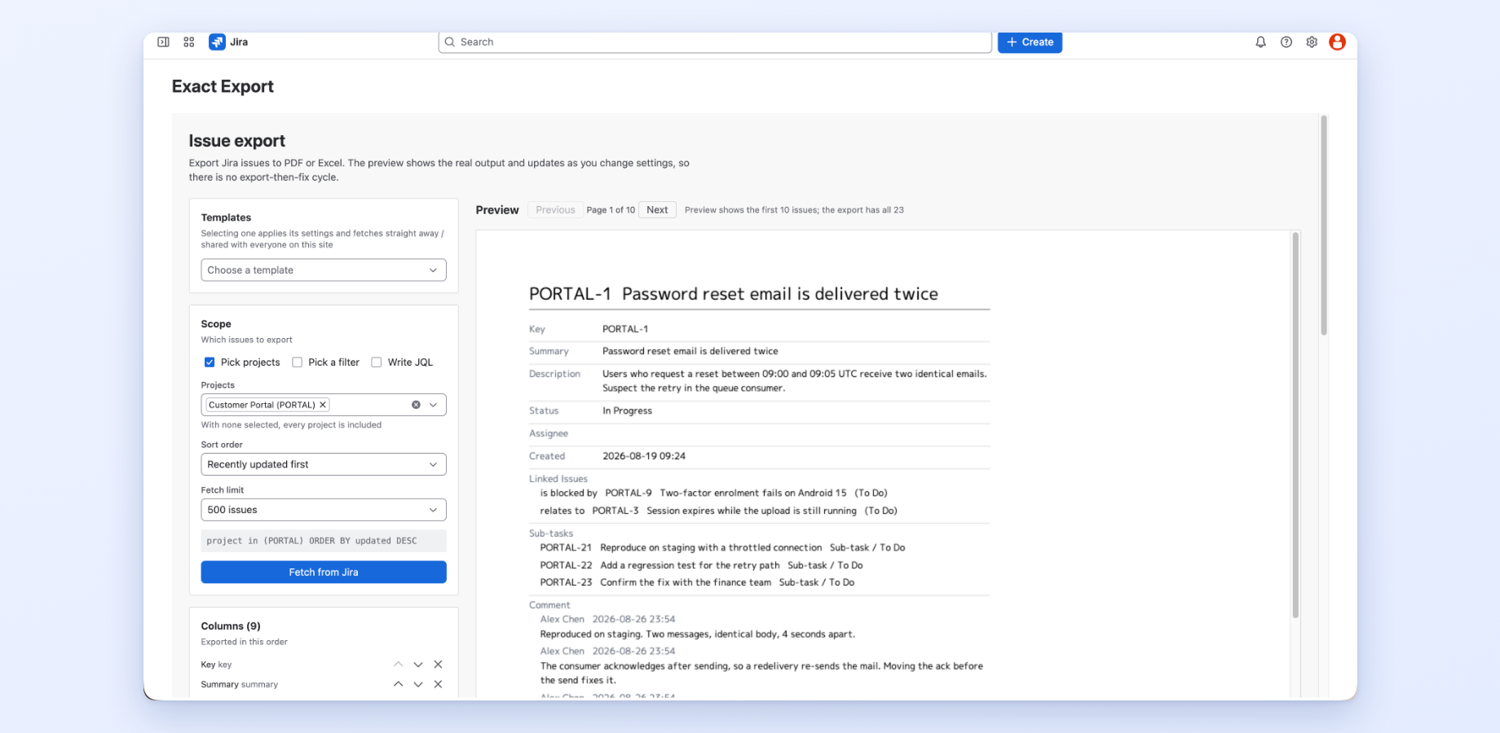
Task: Focus the Search field
Action: (715, 42)
